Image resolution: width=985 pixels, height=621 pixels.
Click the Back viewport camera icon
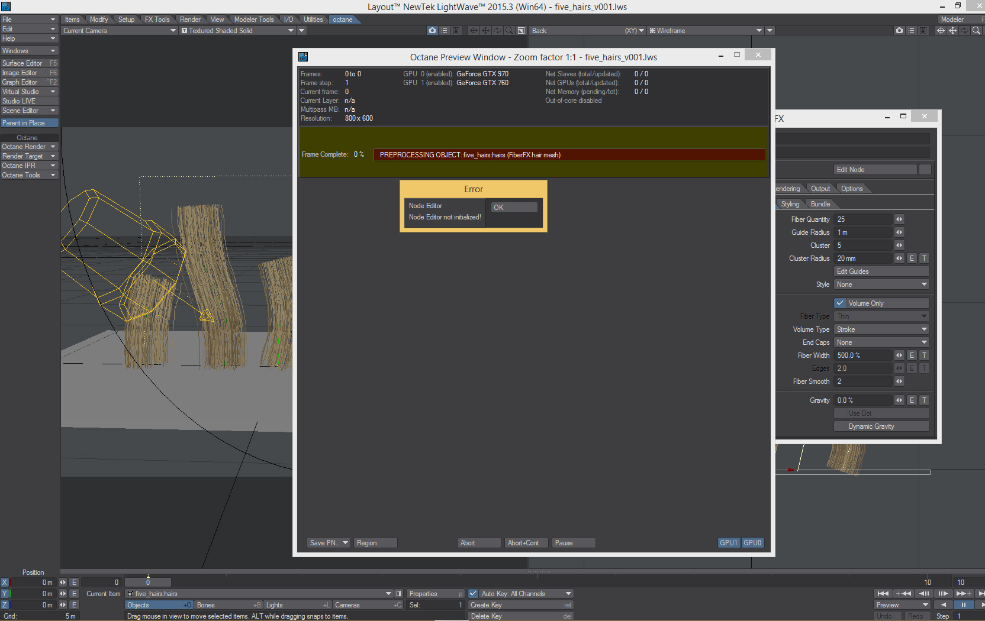(x=900, y=31)
